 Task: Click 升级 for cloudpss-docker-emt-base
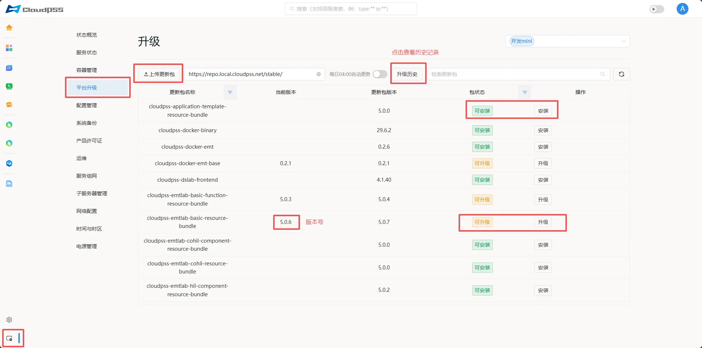[543, 163]
